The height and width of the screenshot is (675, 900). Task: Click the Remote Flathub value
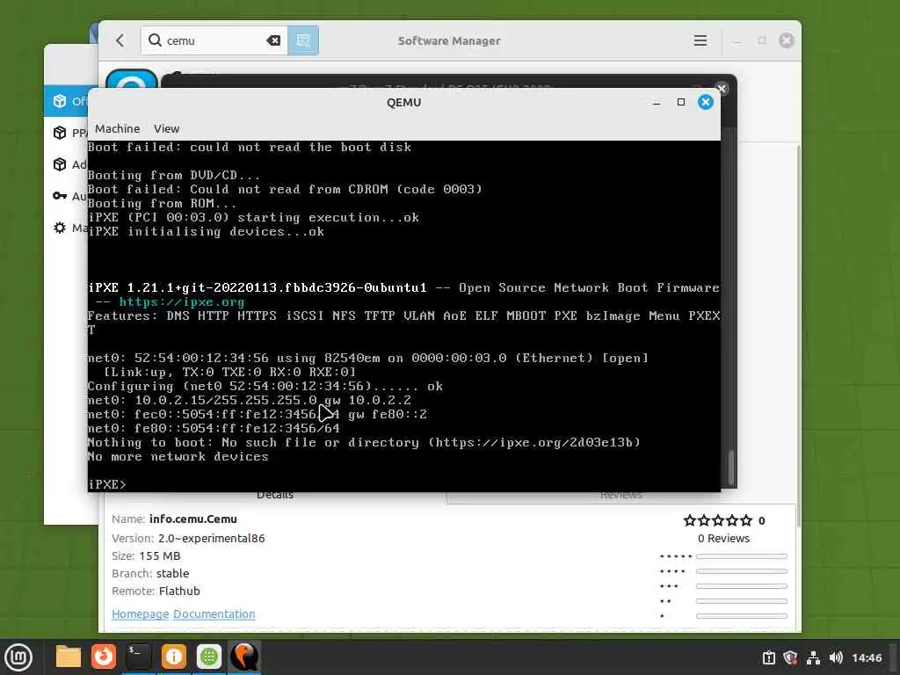click(179, 591)
